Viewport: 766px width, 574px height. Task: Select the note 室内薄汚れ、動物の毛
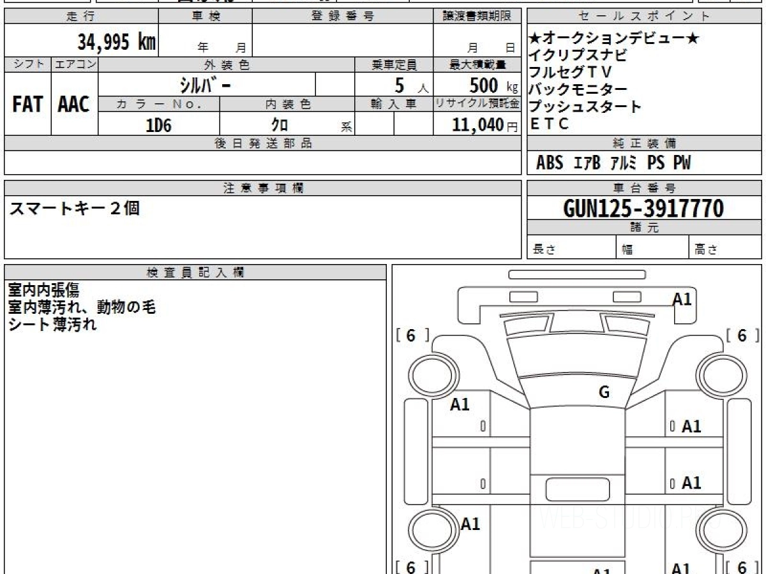click(x=82, y=307)
